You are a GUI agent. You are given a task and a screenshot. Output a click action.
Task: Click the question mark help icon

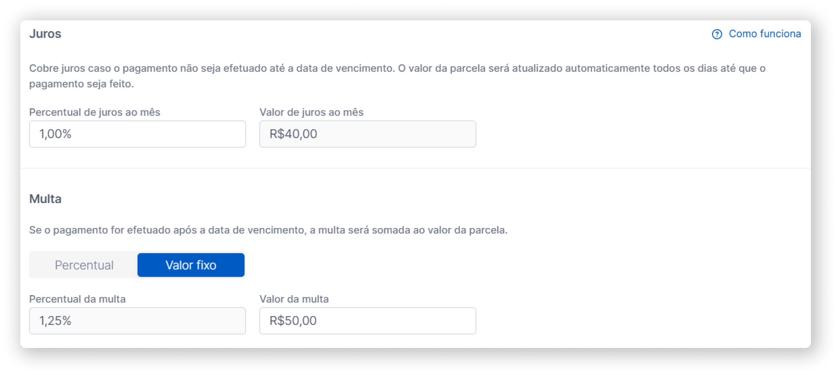[717, 34]
